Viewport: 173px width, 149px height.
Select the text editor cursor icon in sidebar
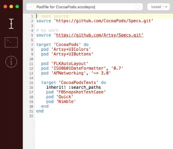11,24
